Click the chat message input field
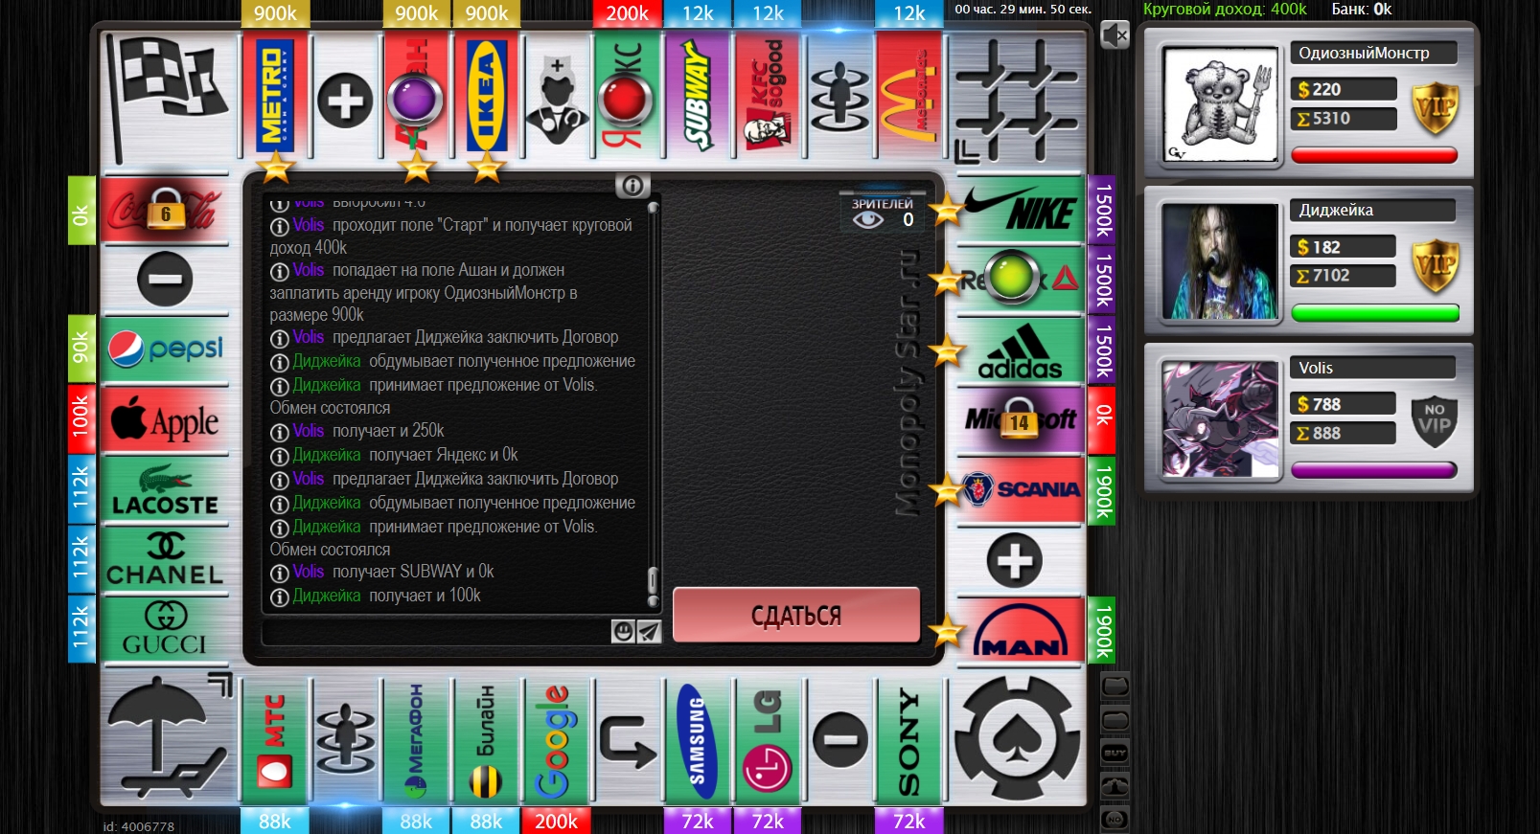The image size is (1540, 834). (x=436, y=632)
